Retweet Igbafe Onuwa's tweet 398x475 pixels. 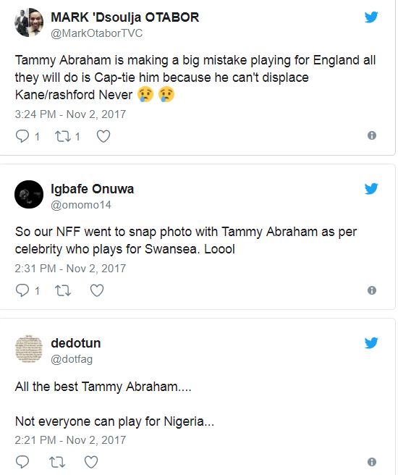pyautogui.click(x=63, y=290)
